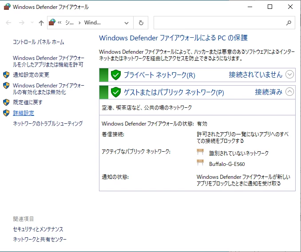The image size is (301, 252).
Task: Refresh the firewall page
Action: coord(141,23)
